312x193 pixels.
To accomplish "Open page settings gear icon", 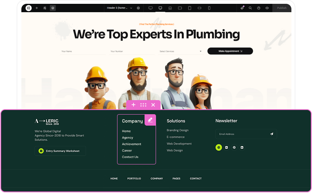I will click(138, 8).
